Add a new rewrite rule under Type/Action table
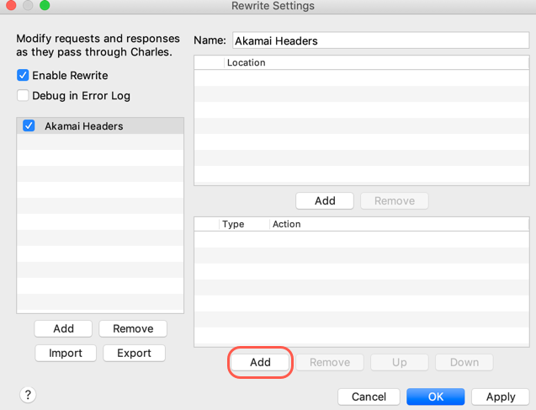 pos(260,362)
